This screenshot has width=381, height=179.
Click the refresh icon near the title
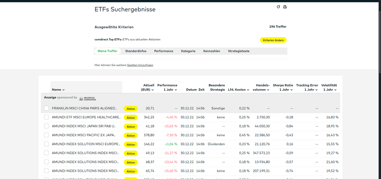(x=278, y=7)
